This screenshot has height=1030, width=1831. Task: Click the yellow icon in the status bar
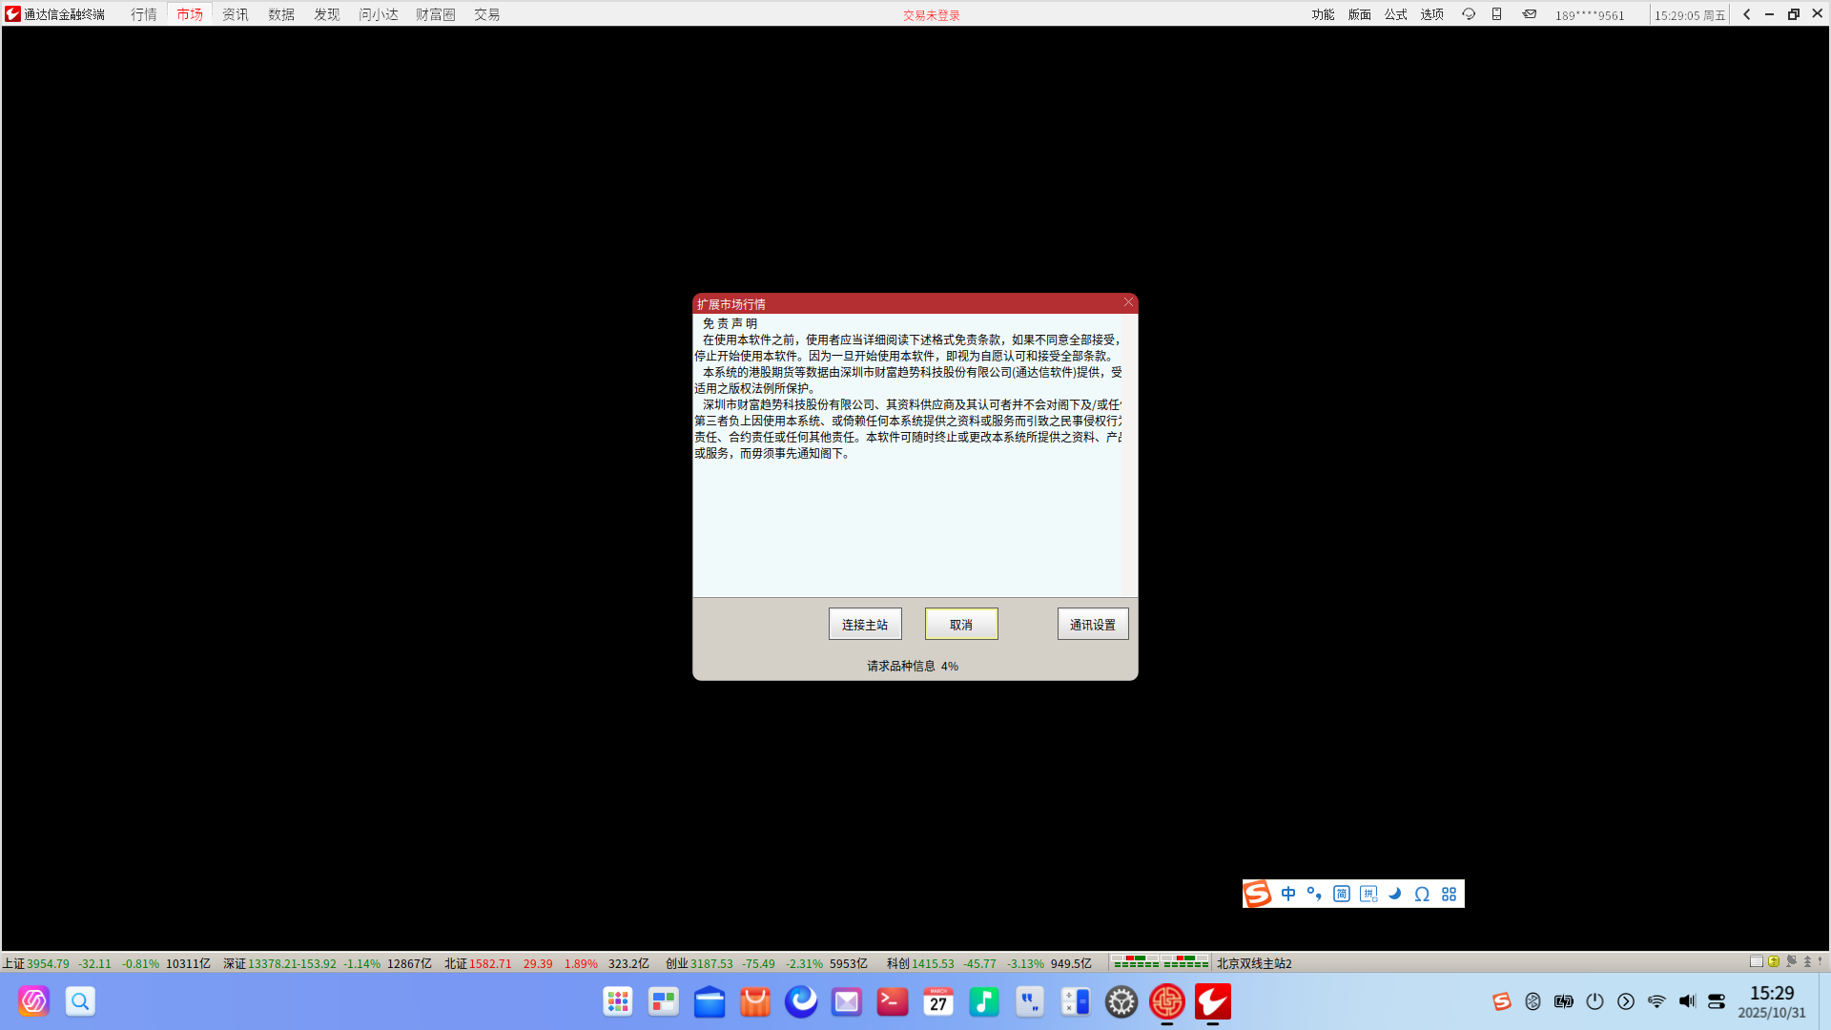coord(1774,961)
